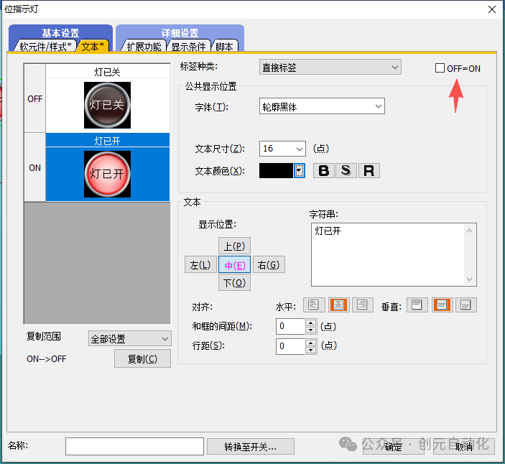
Task: Increase the 行距 line spacing value
Action: coord(310,343)
